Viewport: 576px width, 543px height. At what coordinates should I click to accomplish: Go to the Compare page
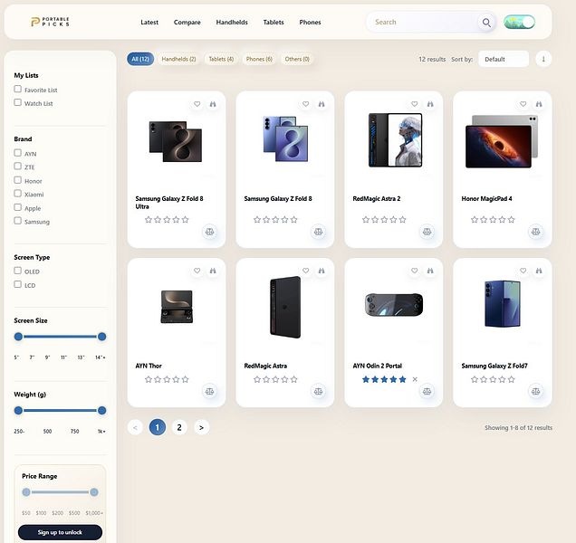coord(187,23)
